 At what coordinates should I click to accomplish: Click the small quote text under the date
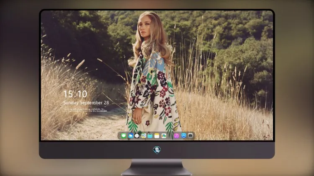[x=85, y=110]
